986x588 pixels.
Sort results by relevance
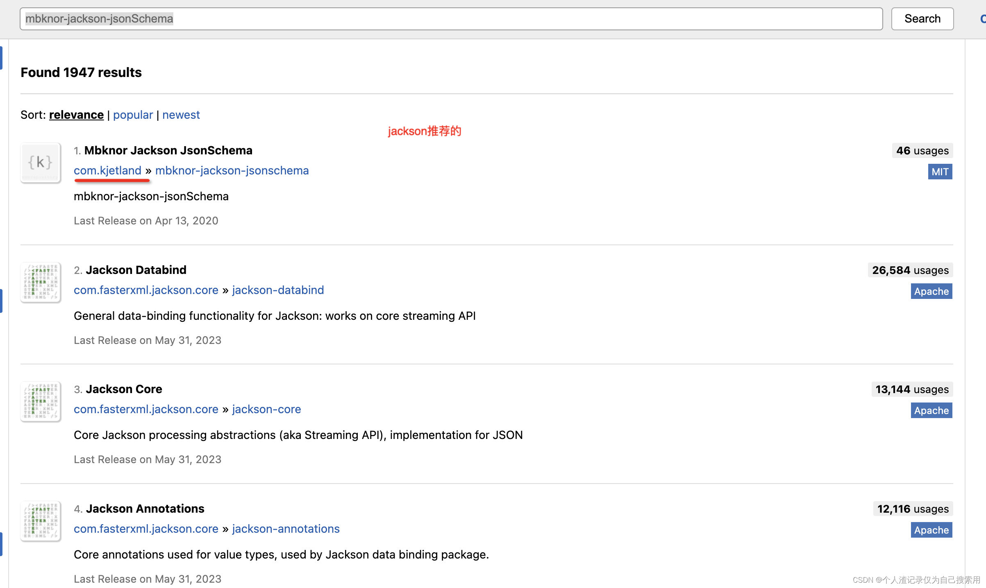(76, 115)
